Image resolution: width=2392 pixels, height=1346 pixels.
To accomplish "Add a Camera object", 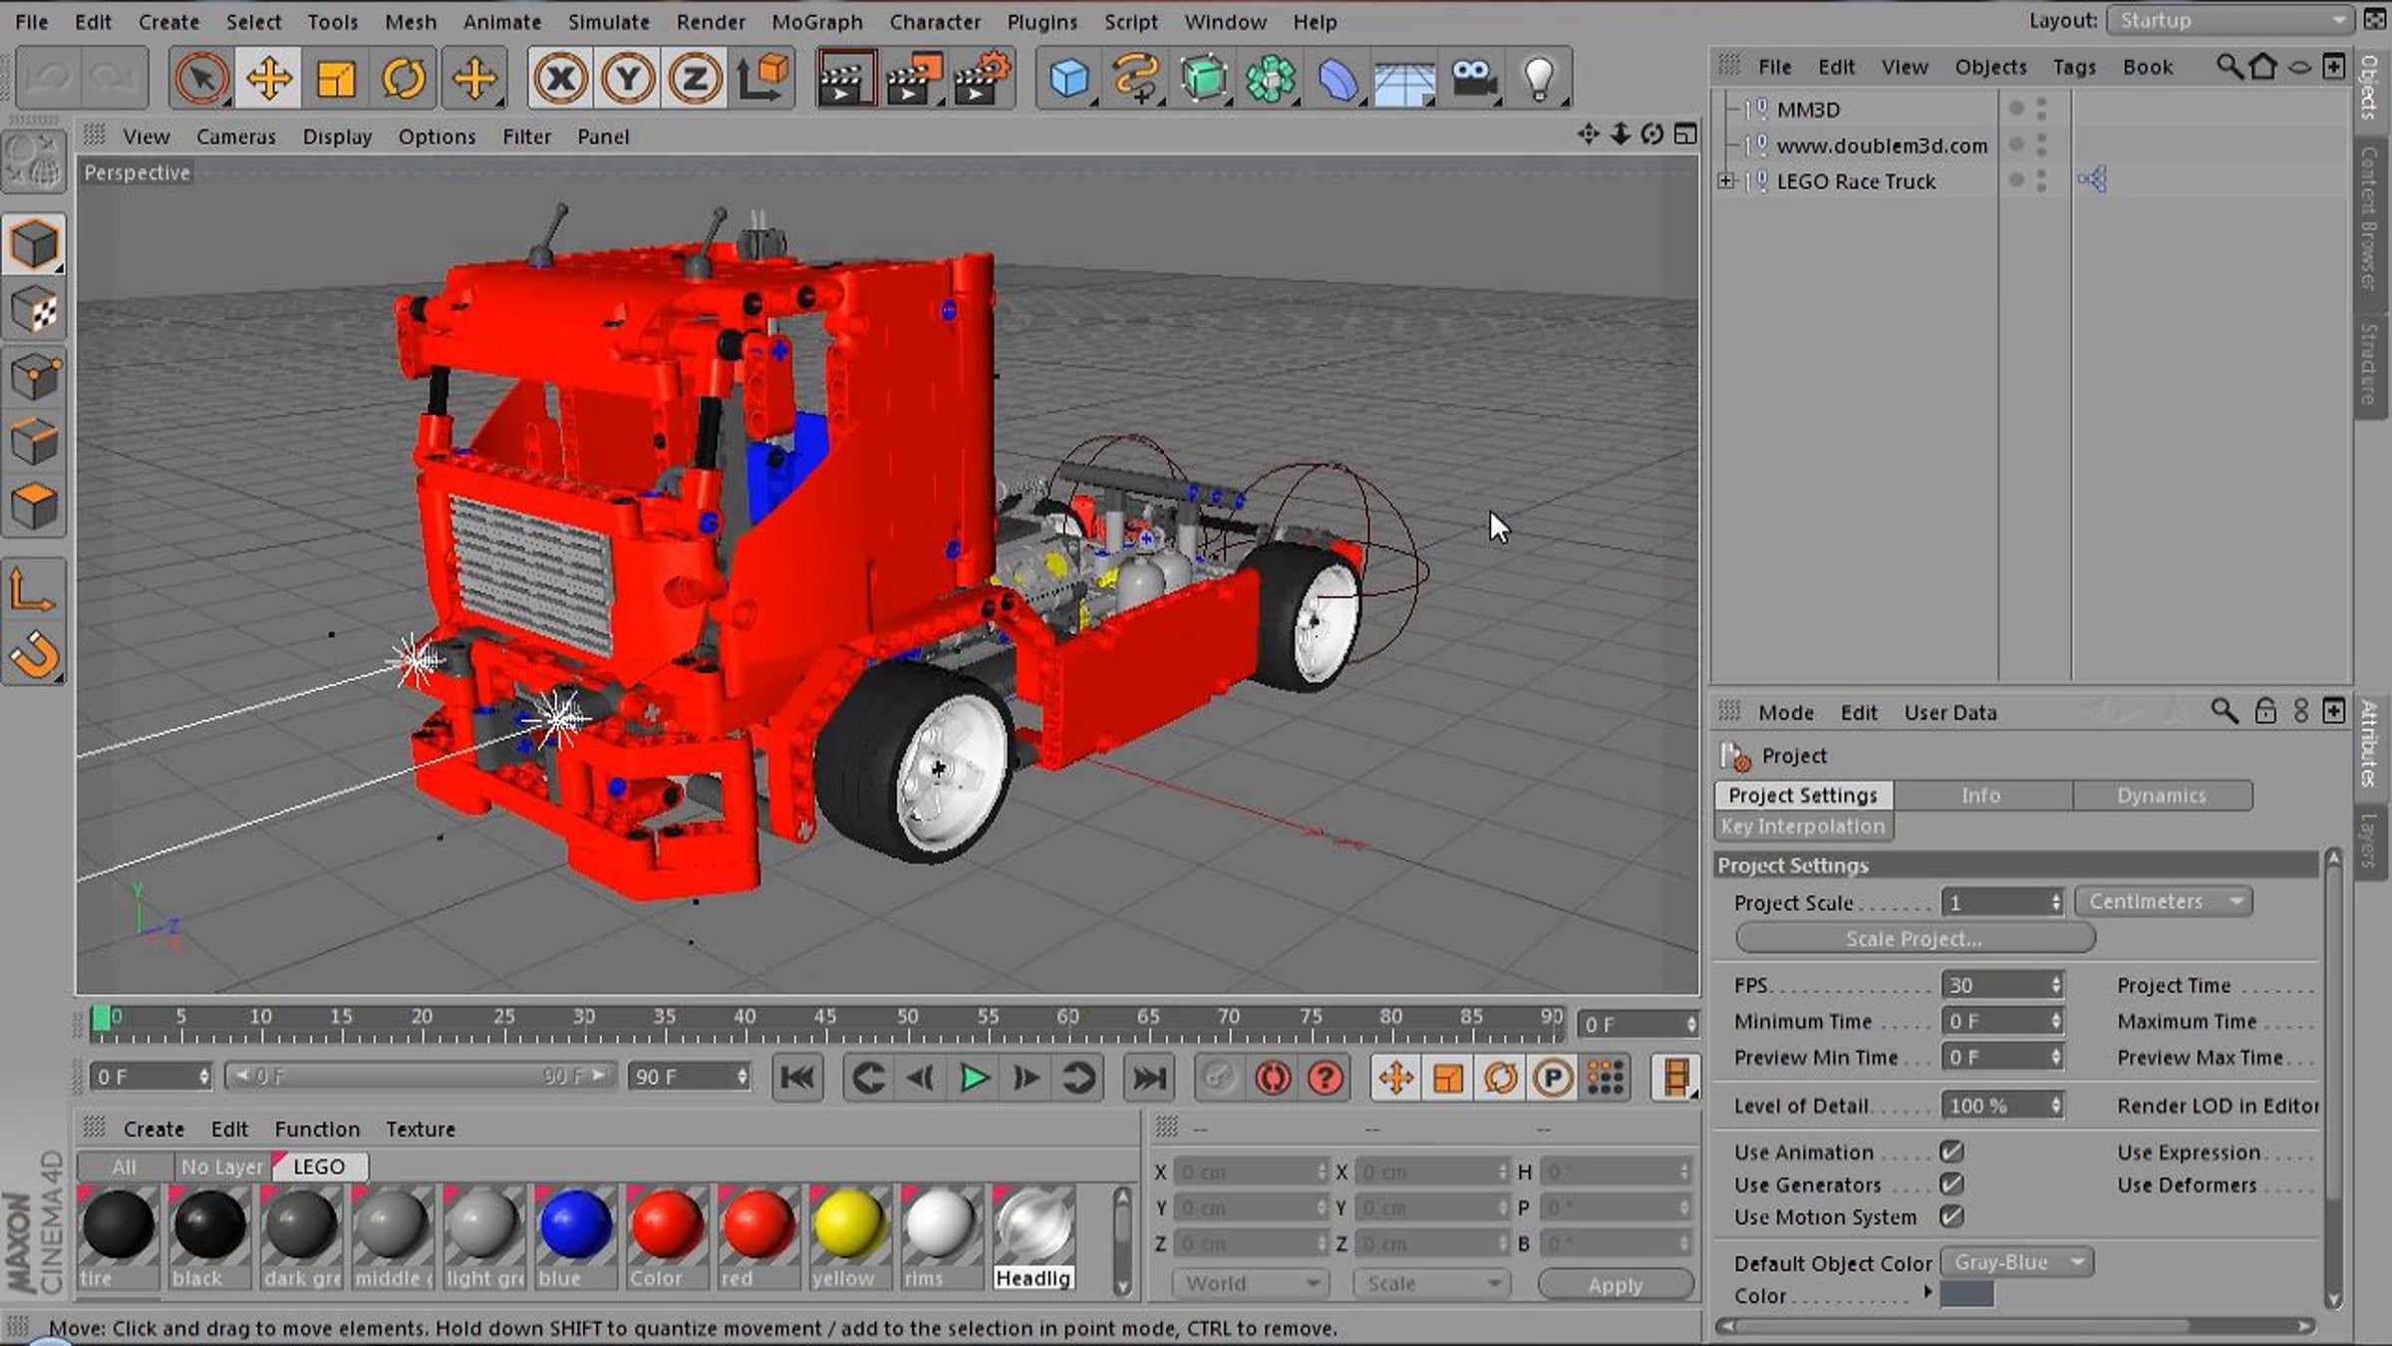I will [x=1473, y=78].
